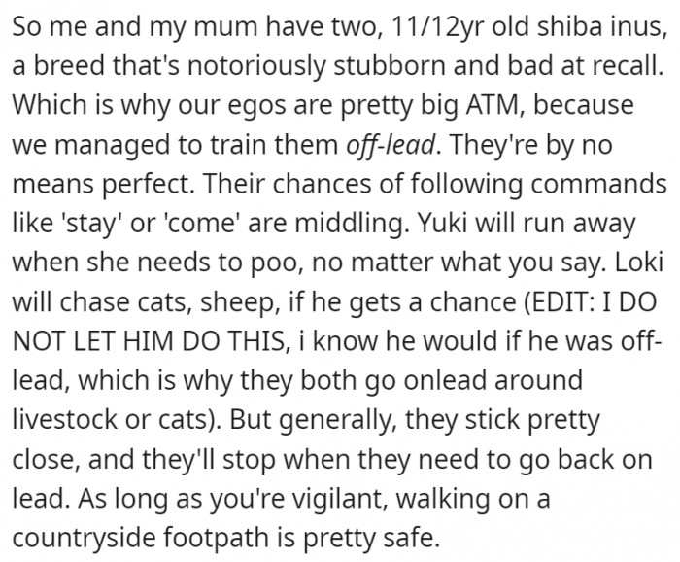Image resolution: width=680 pixels, height=562 pixels.
Task: Click the quoted word 'come'
Action: (201, 223)
